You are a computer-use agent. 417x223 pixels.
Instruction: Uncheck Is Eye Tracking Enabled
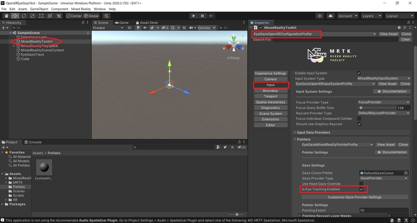(x=361, y=189)
